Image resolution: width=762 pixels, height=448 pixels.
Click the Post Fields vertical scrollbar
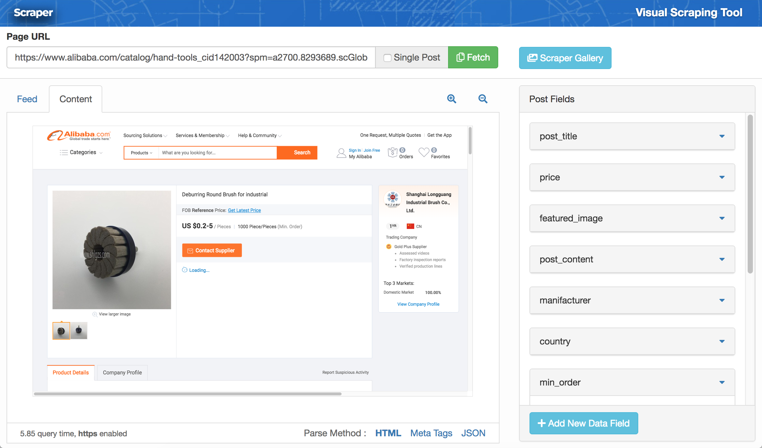[x=750, y=194]
